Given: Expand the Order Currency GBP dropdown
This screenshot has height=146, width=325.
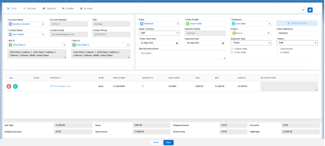Looking at the screenshot, I should 159,33.
